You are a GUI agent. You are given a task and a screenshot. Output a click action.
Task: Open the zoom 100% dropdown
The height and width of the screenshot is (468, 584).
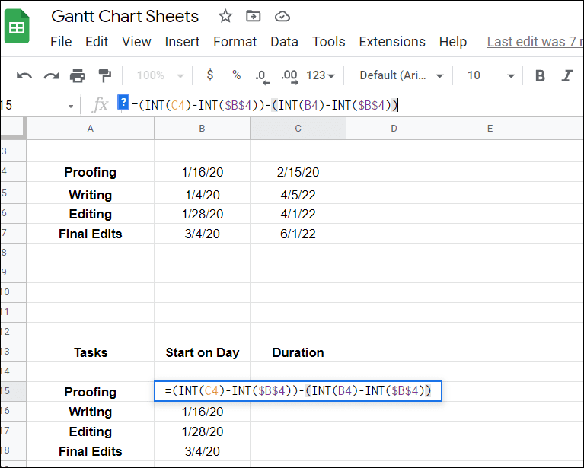click(160, 75)
